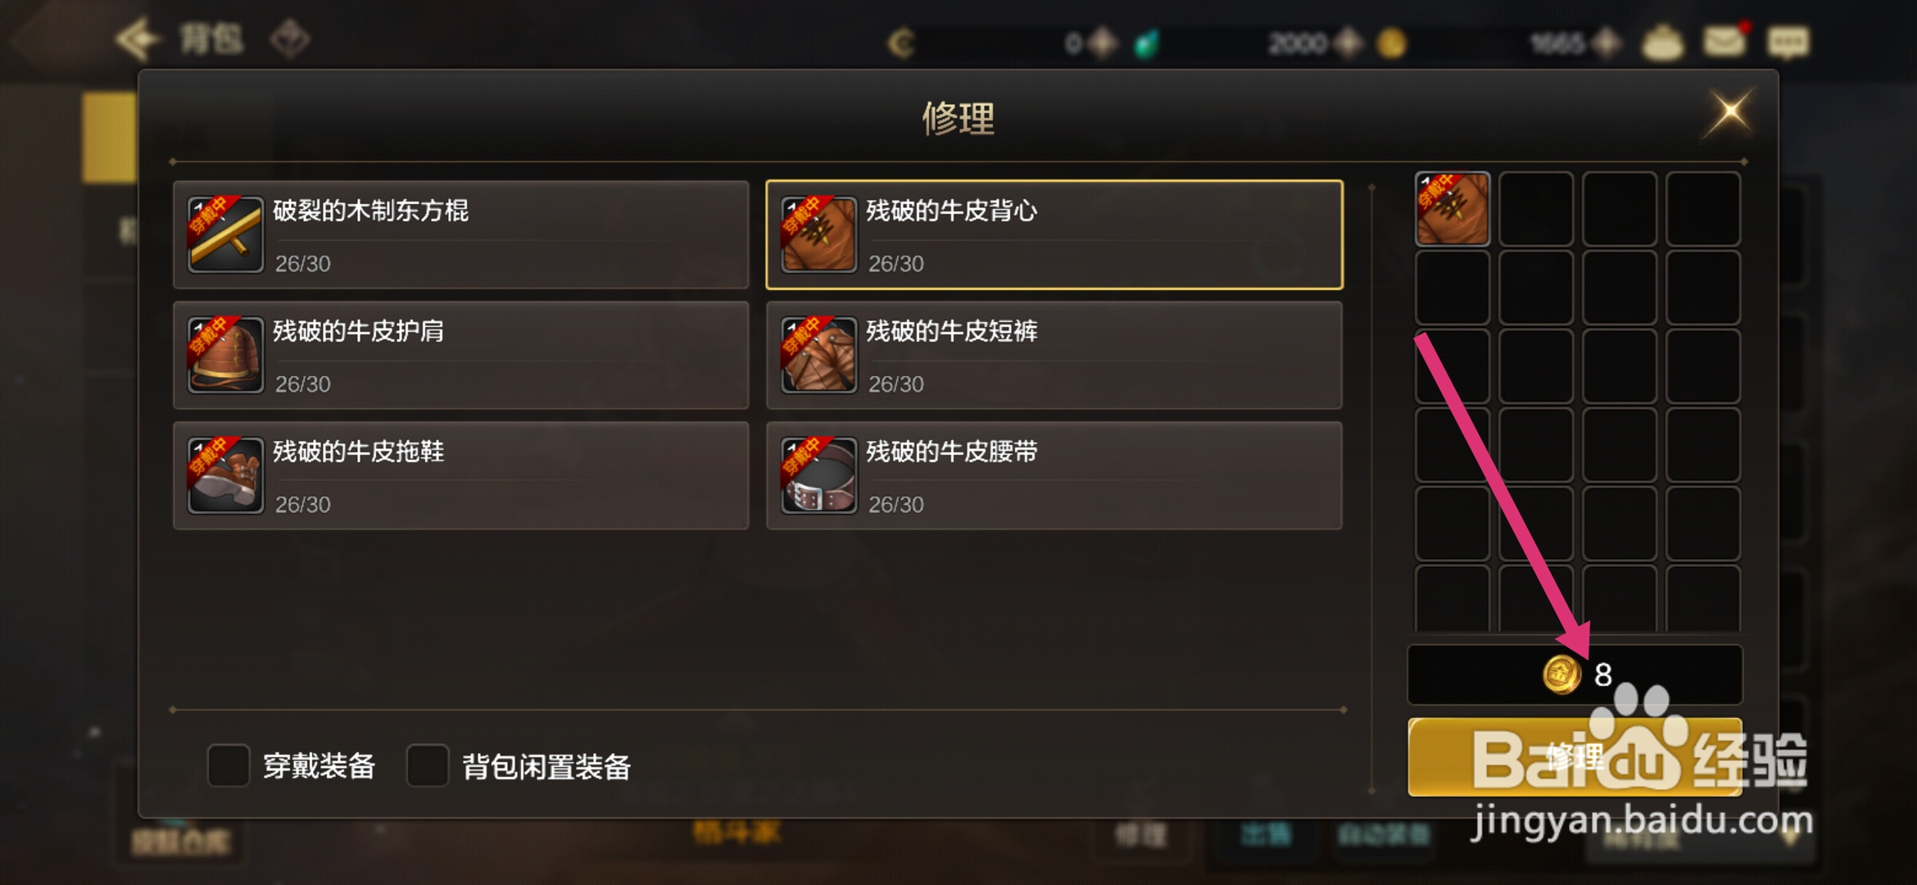Click the cowhide shoulder pad icon
This screenshot has width=1917, height=885.
(x=225, y=355)
